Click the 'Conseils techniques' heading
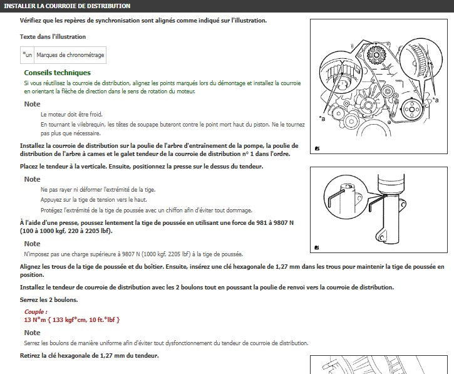The image size is (454, 374). pos(57,73)
